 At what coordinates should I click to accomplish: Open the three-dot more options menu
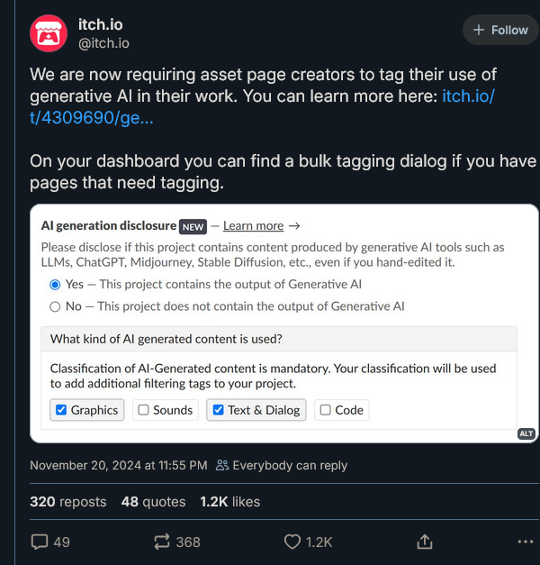(x=526, y=542)
